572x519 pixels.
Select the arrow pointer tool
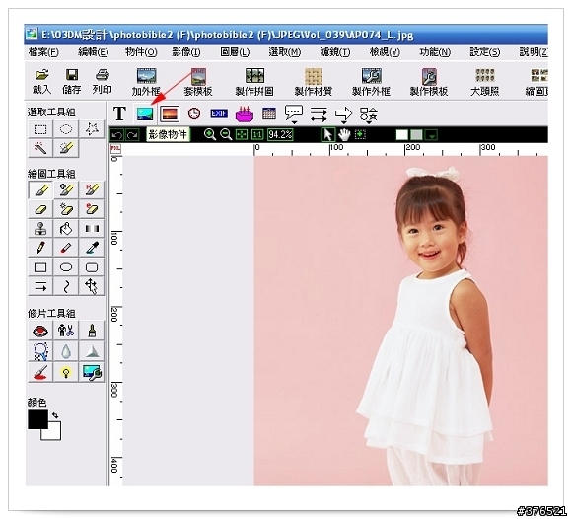328,134
